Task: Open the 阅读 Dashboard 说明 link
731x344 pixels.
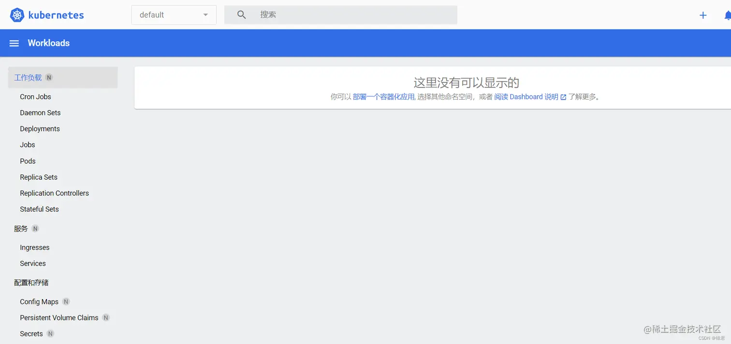Action: pos(526,97)
